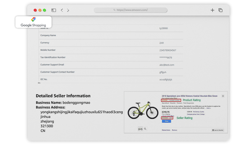Click the masked tax number ******6678

166,57
